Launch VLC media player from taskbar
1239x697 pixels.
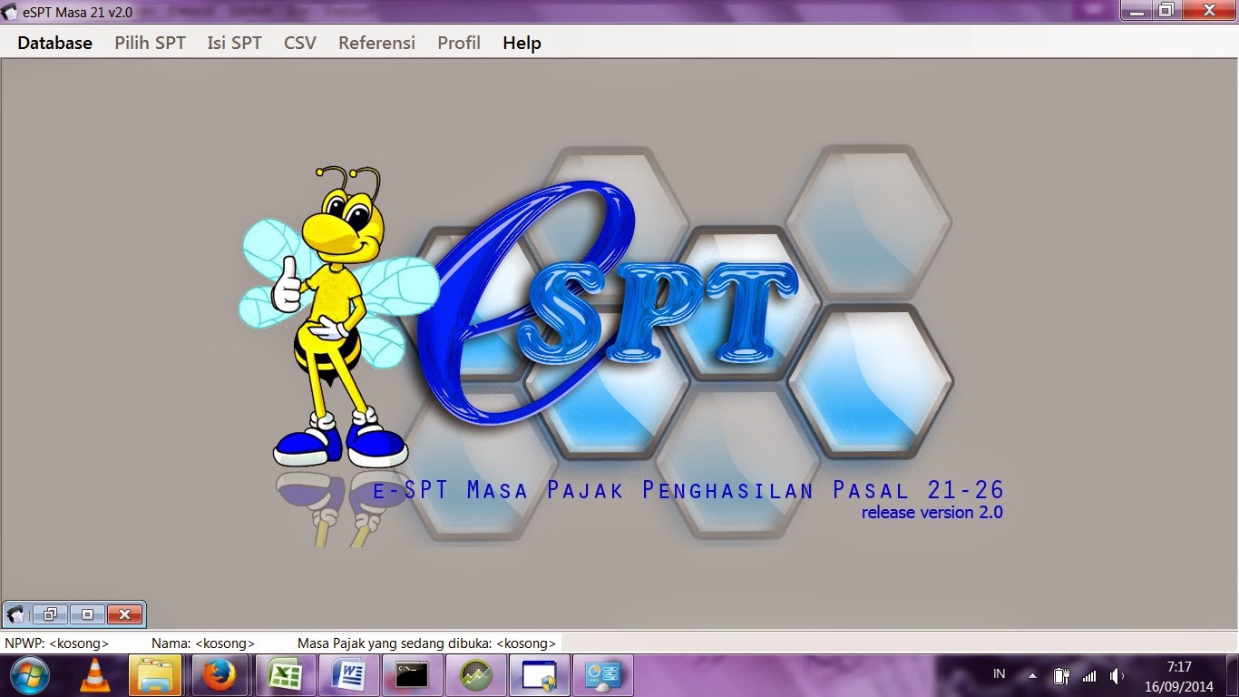pos(93,675)
